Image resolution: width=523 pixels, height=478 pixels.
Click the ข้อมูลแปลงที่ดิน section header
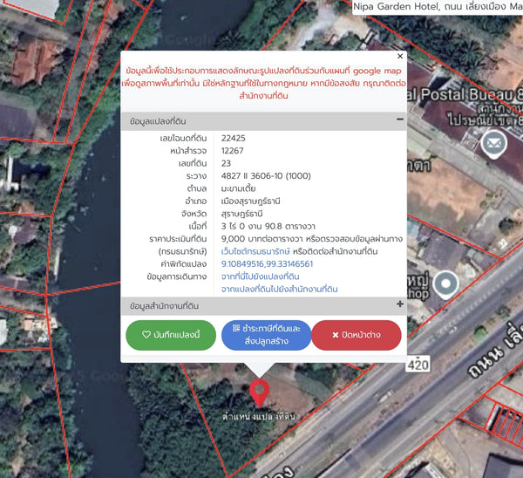tap(263, 121)
